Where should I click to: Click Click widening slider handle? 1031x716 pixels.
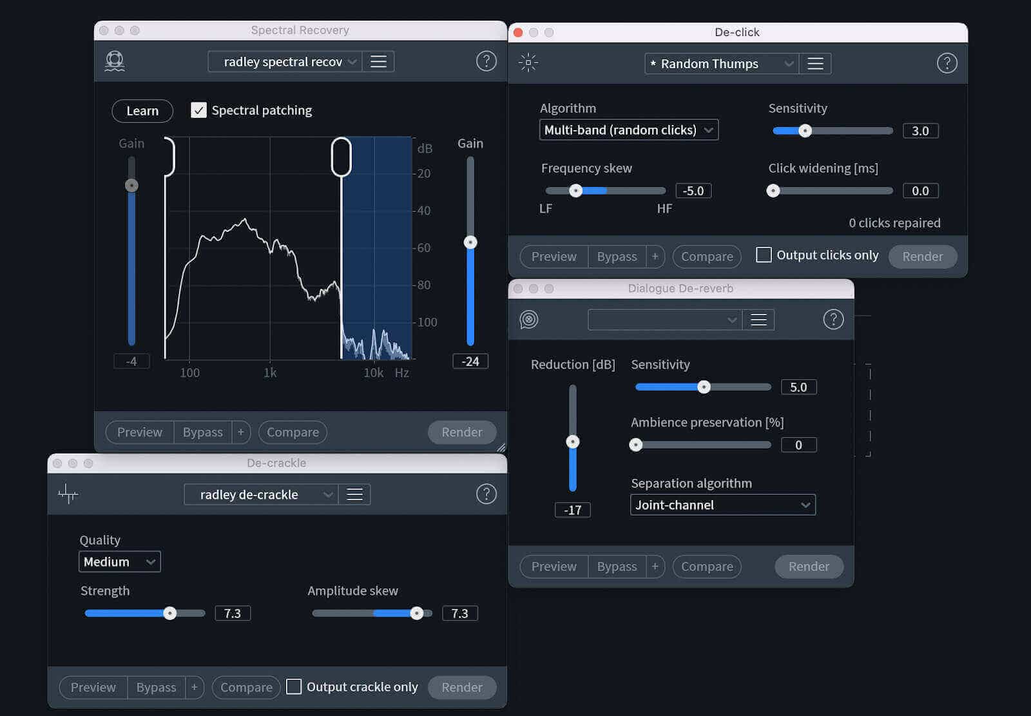[x=773, y=191]
